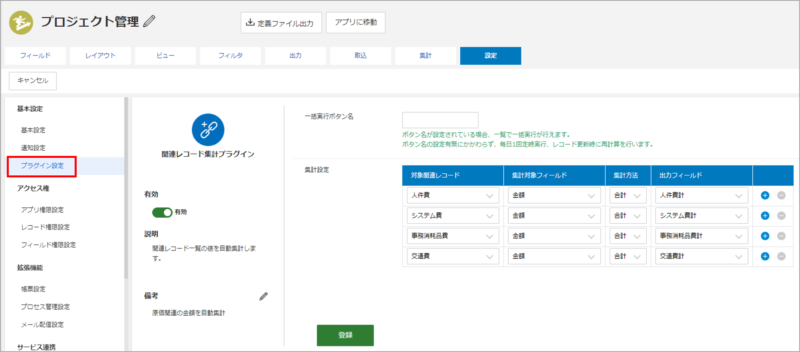Remove the 事務消耗品費 aggregation row
800x352 pixels.
coord(781,236)
